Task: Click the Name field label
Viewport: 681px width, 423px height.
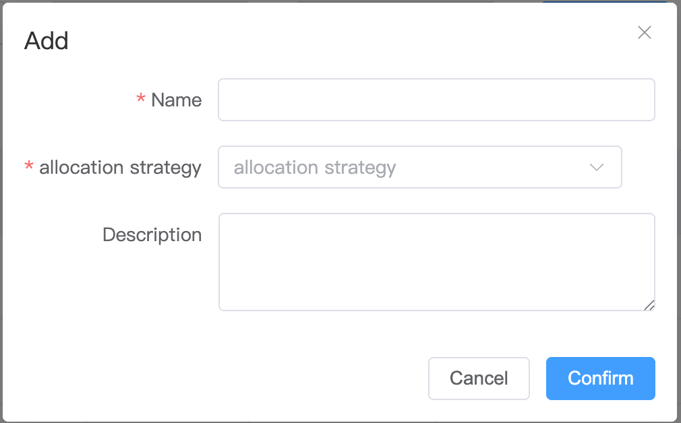Action: tap(177, 100)
